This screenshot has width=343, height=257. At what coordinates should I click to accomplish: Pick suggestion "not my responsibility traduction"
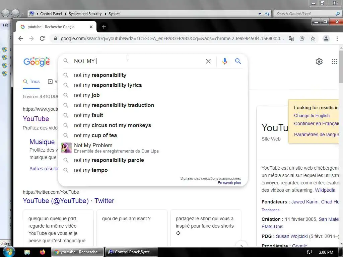pos(153,105)
